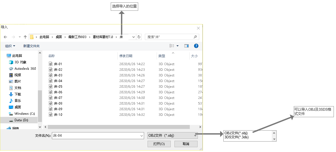Click the 打开(O) button
The height and width of the screenshot is (152, 336).
pos(159,144)
